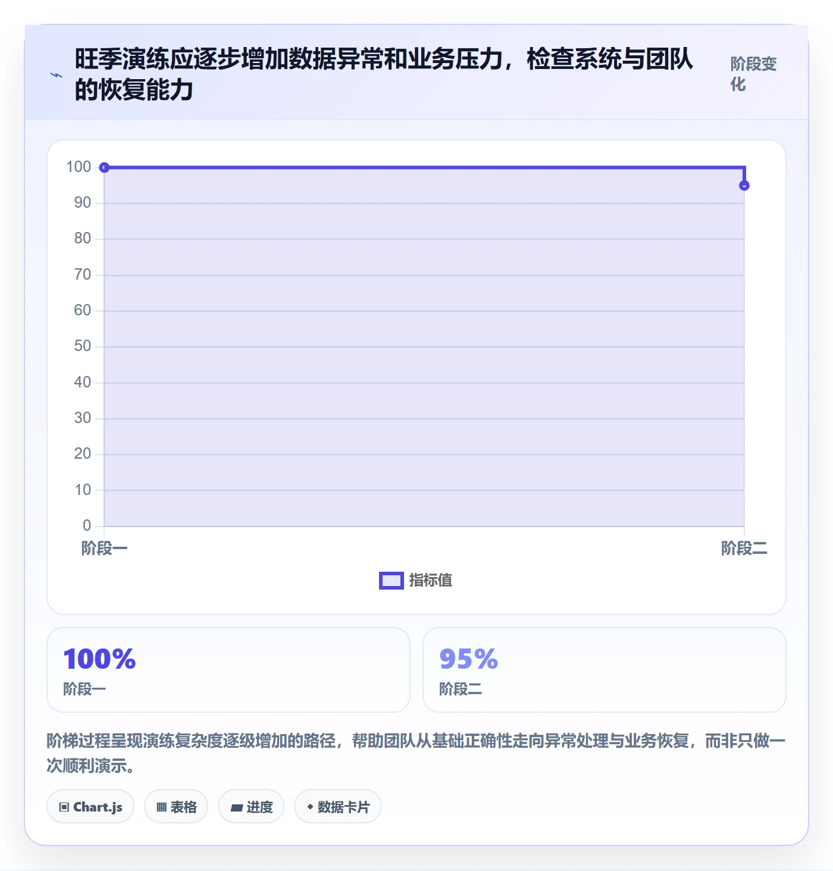Click the Chart.js tag chip
The image size is (833, 871).
click(x=90, y=807)
